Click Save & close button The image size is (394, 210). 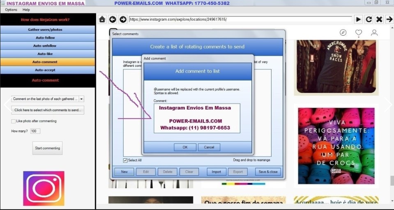click(x=268, y=171)
